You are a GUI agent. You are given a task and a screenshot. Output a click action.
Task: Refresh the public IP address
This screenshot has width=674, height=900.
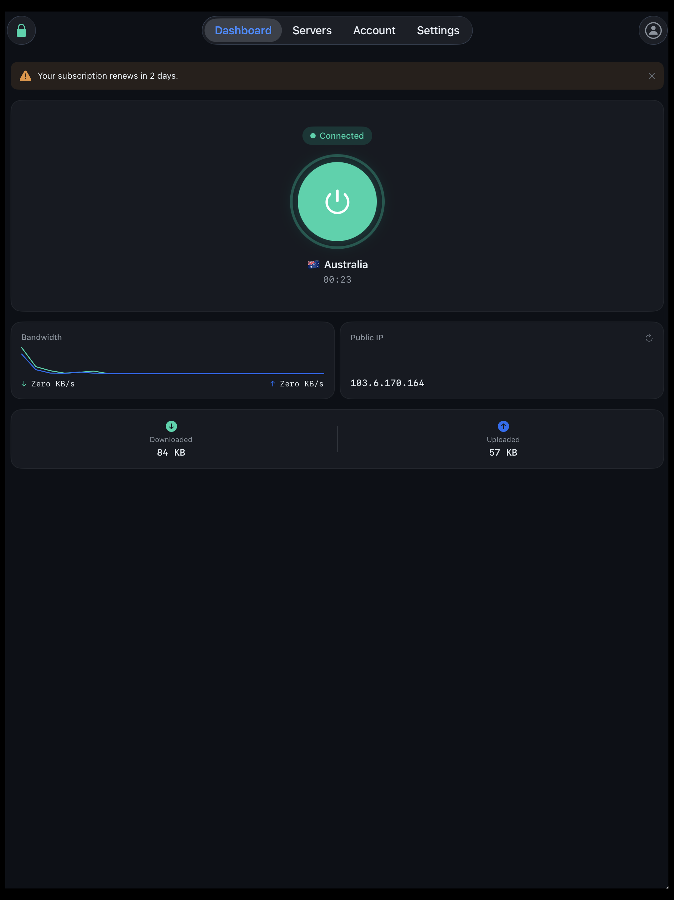tap(649, 338)
